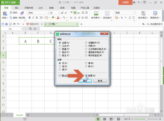Click the fx insert function icon
Image resolution: width=164 pixels, height=121 pixels.
pos(35,29)
